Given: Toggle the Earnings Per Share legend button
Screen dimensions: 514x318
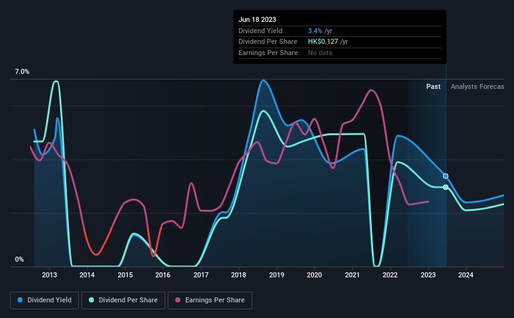Looking at the screenshot, I should point(210,300).
